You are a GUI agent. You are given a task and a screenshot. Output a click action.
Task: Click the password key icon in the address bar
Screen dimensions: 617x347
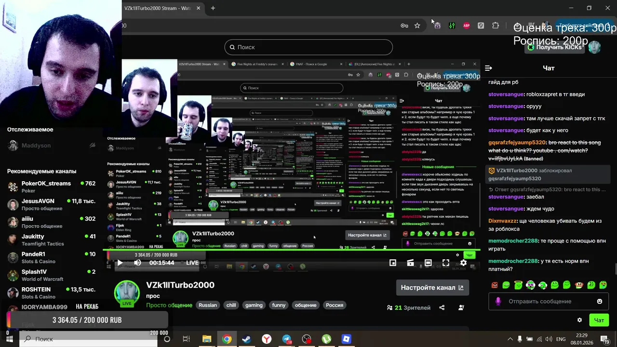coord(404,26)
